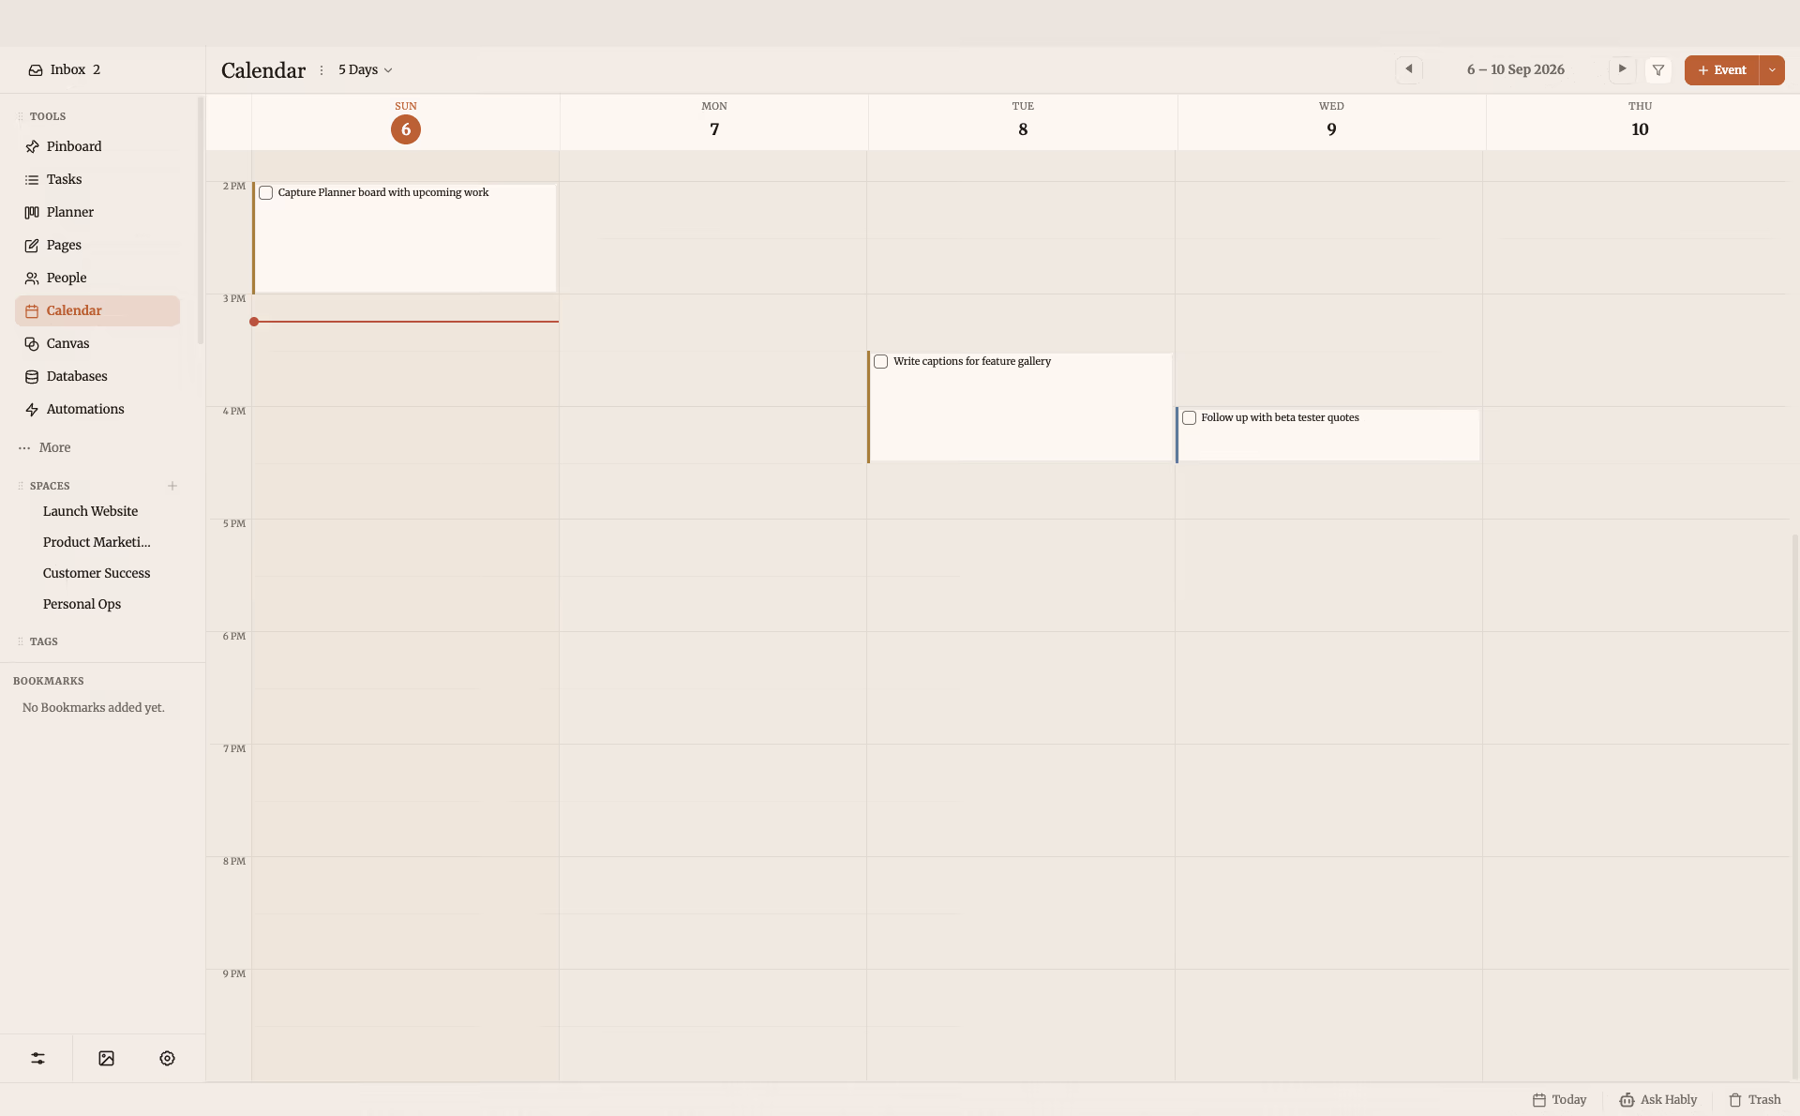Open the 5 Days view dropdown
Viewport: 1800px width, 1116px height.
click(x=365, y=70)
